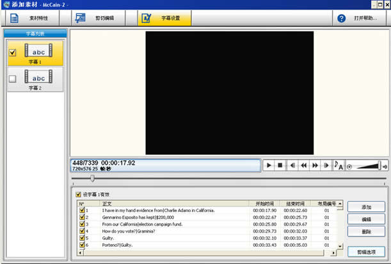Click the subtitle icon on 字幕设置

[147, 18]
